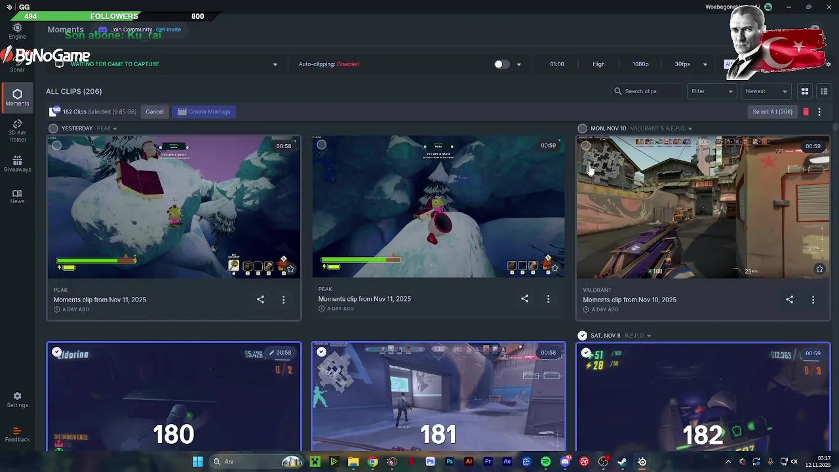Cancel the clip selection

155,111
